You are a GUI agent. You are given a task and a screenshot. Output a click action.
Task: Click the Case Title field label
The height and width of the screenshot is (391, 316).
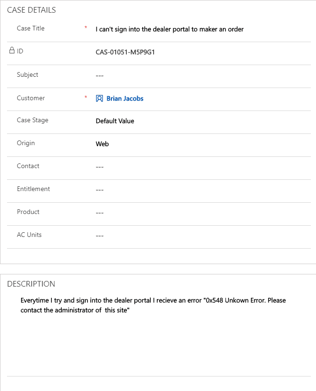pos(30,28)
